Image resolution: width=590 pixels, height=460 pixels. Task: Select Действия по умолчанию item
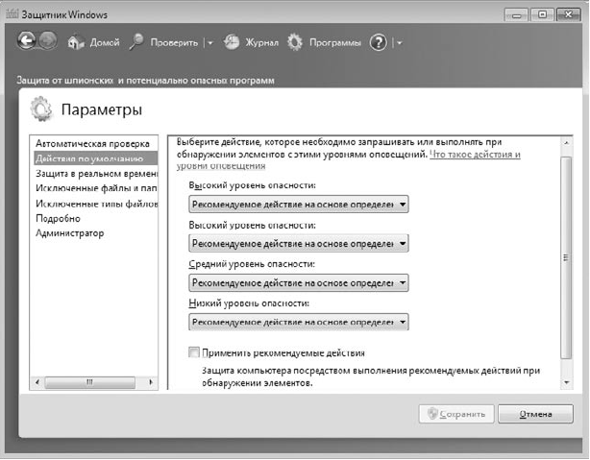95,158
